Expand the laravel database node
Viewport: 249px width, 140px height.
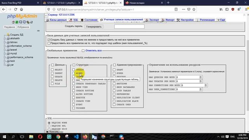click(5, 50)
